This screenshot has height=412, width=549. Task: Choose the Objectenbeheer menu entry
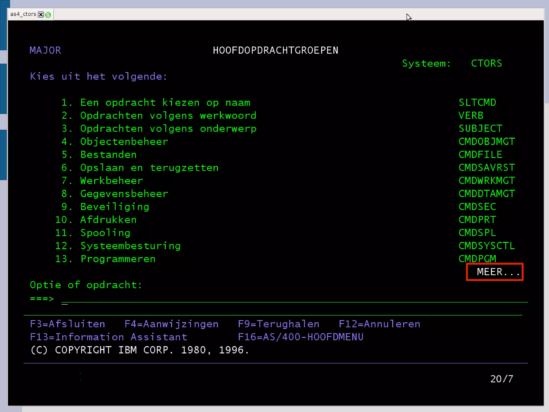pyautogui.click(x=124, y=142)
